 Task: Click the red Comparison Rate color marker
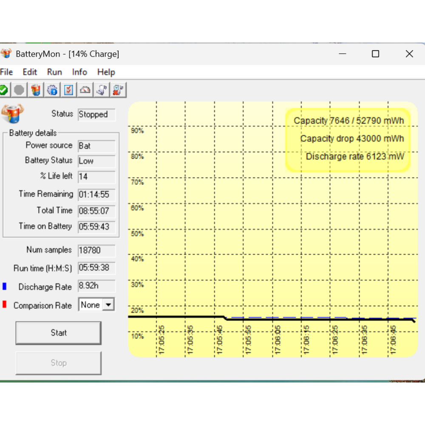point(5,305)
